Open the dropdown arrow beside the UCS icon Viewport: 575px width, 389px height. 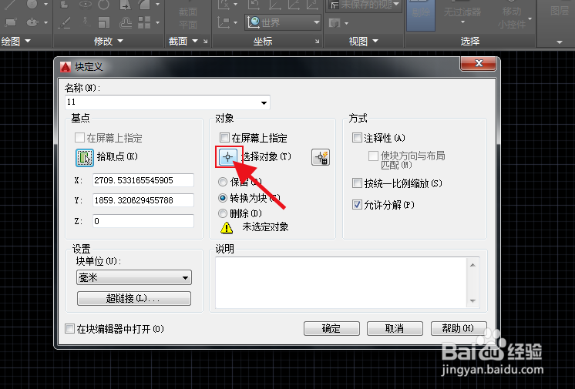235,23
